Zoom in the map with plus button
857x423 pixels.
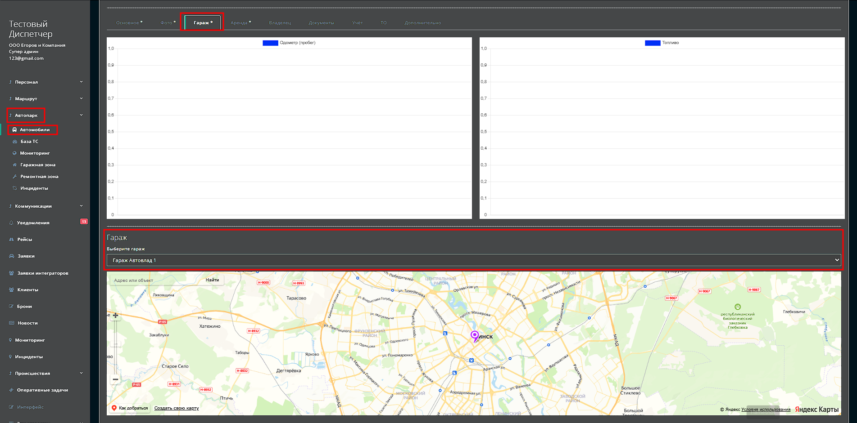(116, 316)
